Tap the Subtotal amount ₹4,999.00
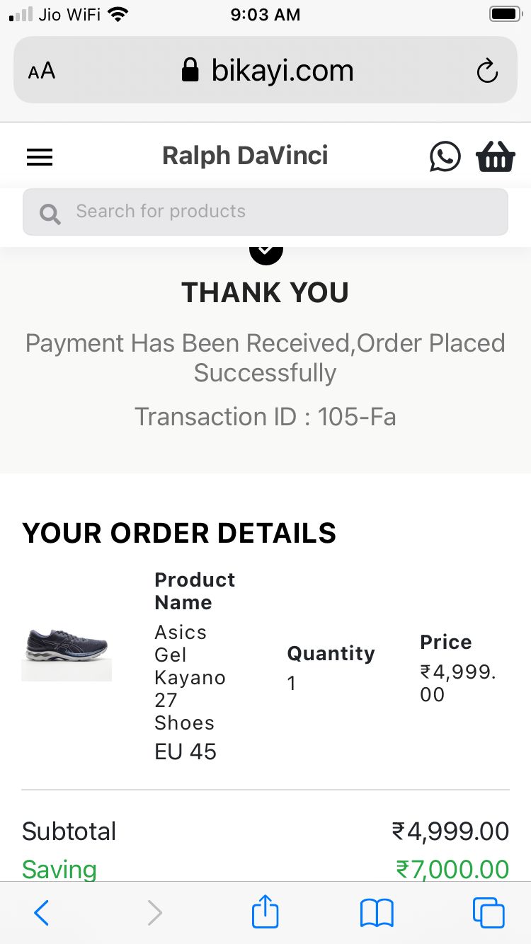 (x=450, y=831)
